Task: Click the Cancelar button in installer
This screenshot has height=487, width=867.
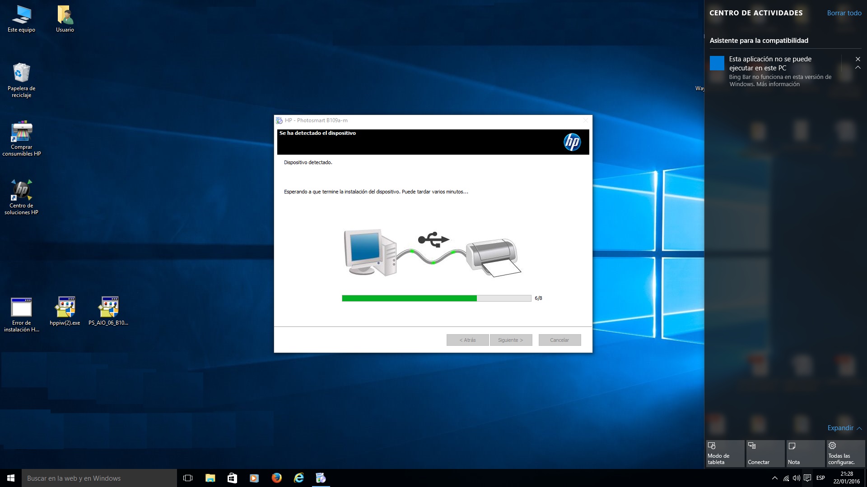Action: [x=559, y=340]
